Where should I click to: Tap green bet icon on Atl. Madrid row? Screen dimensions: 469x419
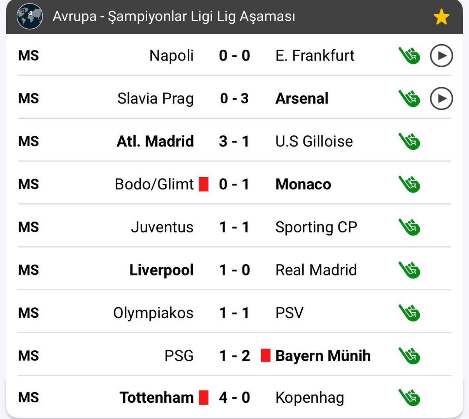pos(409,141)
